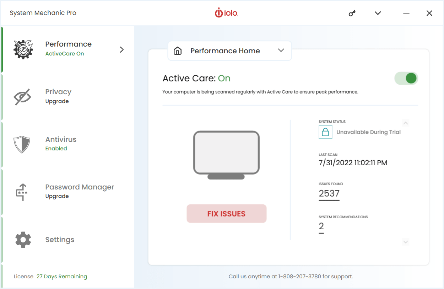444x289 pixels.
Task: Click the Unavailable During Trial text
Action: [x=369, y=132]
